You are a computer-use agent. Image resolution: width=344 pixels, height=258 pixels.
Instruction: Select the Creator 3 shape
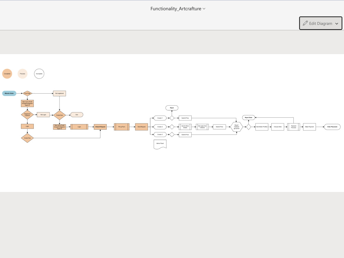tap(160, 135)
